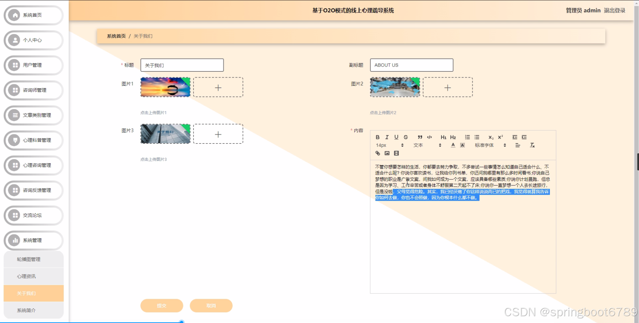Click the grid icon beside 用户管理
This screenshot has height=323, width=639.
(14, 65)
